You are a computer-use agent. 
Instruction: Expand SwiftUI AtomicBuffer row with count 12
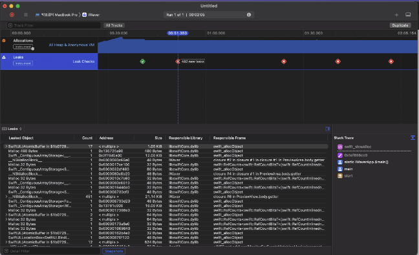(6, 242)
